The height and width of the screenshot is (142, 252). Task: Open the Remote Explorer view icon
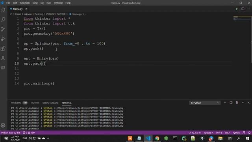click(3, 68)
